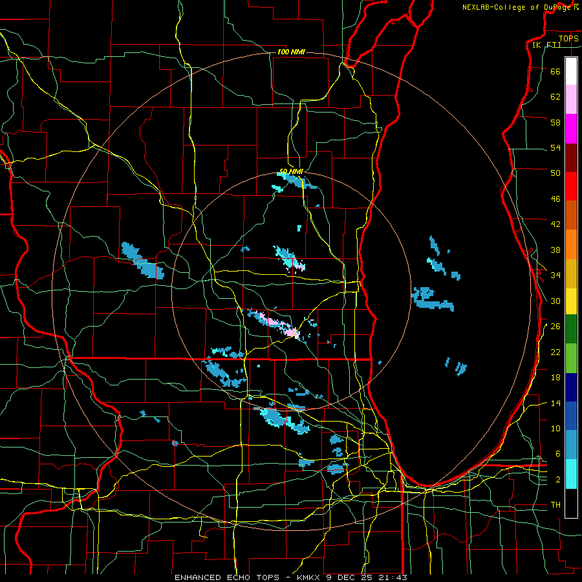This screenshot has width=582, height=582.
Task: Click the '46' legend value
Action: coord(555,199)
